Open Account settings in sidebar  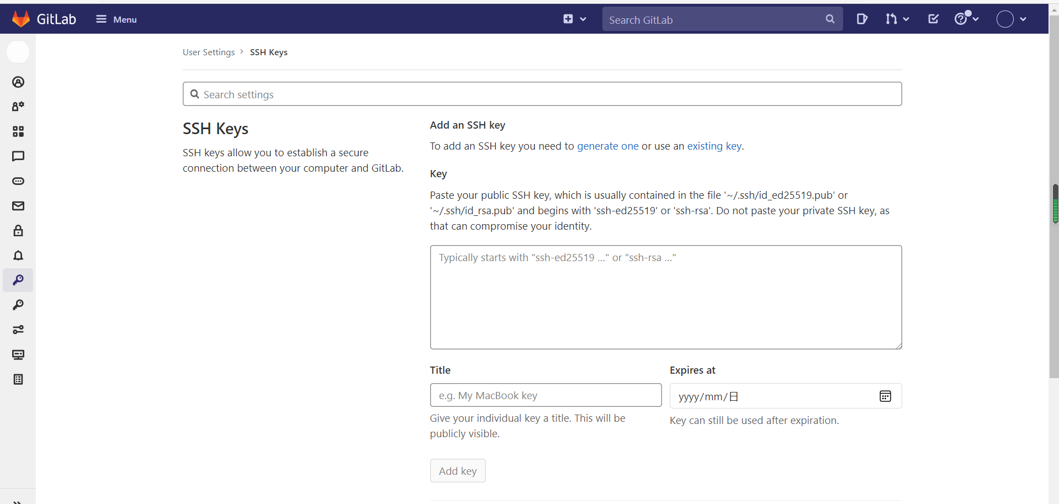tap(18, 107)
